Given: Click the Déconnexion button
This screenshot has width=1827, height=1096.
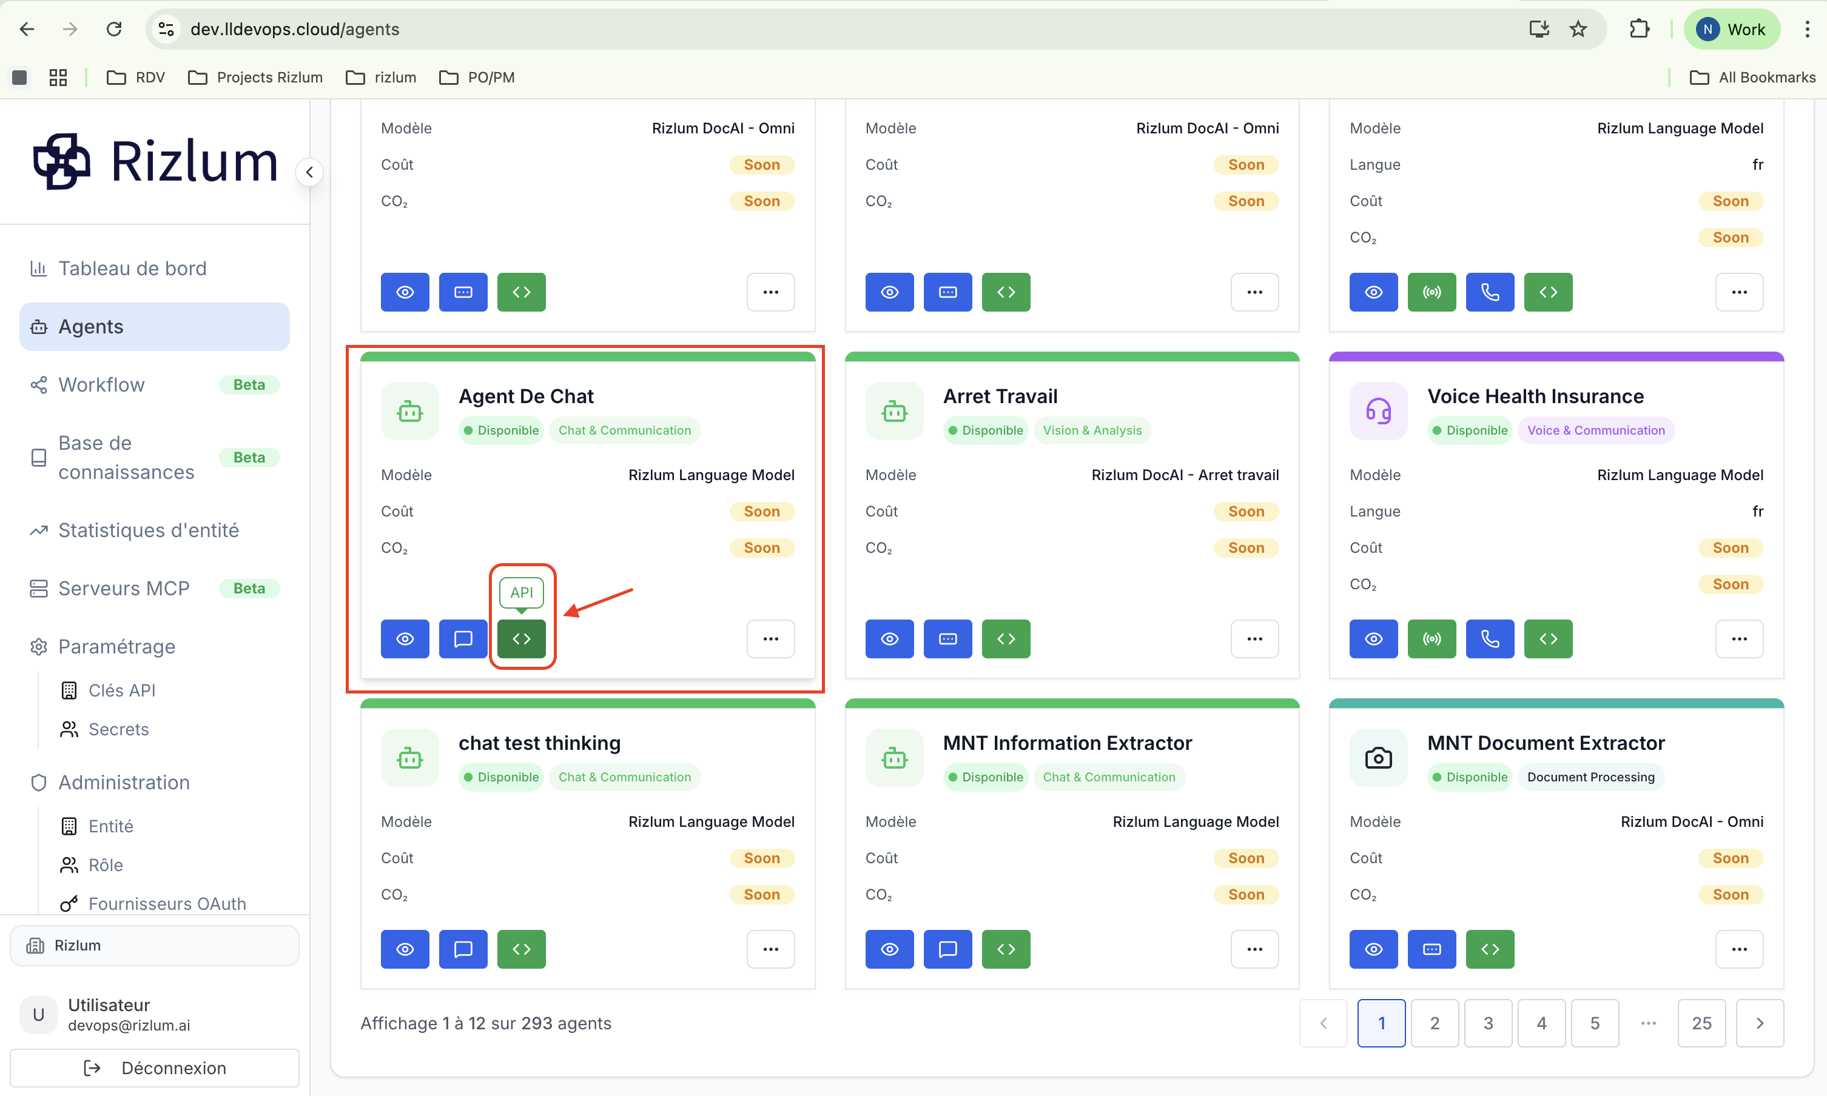Looking at the screenshot, I should tap(155, 1068).
